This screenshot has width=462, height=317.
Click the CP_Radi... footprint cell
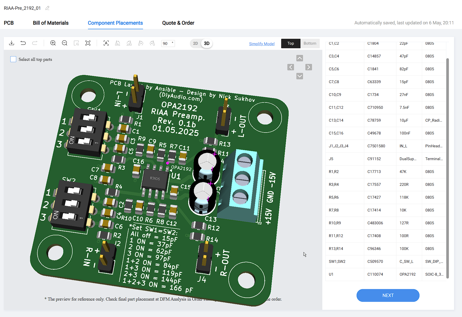pos(434,120)
